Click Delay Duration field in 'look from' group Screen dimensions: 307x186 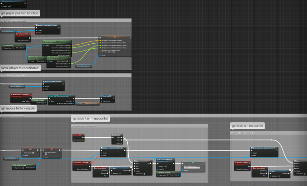pos(120,173)
